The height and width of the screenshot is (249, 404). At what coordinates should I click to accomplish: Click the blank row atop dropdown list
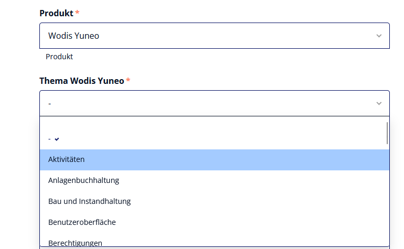215,123
